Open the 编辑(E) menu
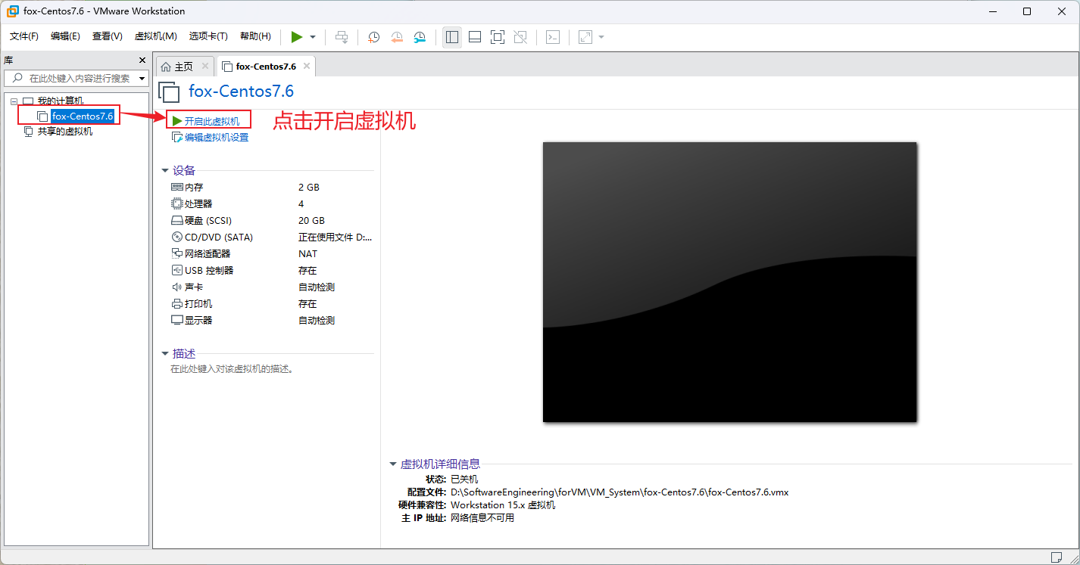The image size is (1080, 565). [x=65, y=36]
